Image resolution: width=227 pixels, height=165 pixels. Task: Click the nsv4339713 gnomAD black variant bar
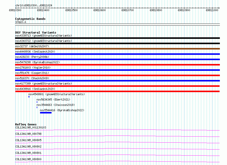117,38
